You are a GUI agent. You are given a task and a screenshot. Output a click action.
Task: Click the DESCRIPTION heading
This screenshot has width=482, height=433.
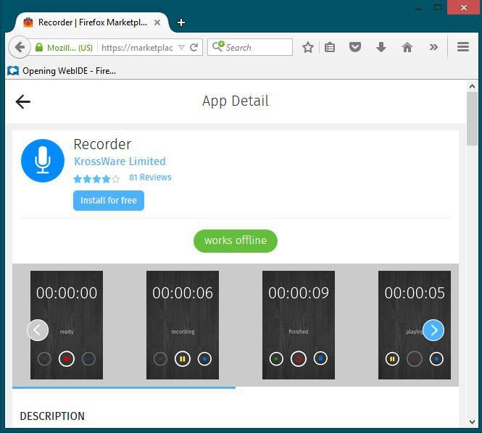(52, 416)
